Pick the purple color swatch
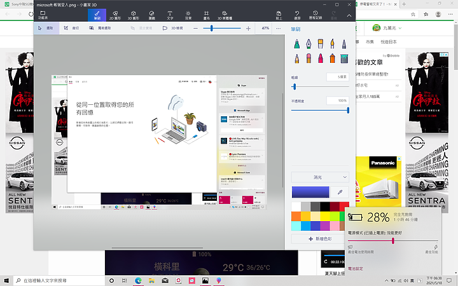Screen dimensions: 458x286 (325, 226)
